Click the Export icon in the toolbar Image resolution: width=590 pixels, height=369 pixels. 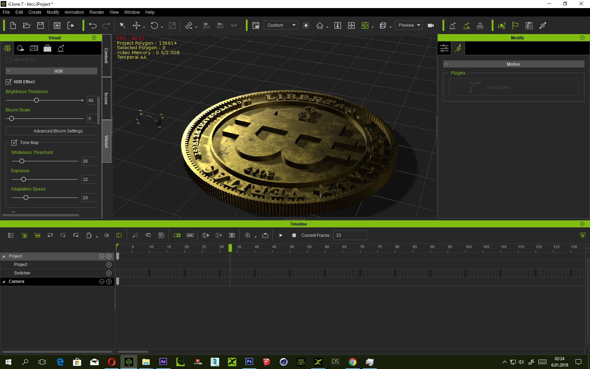tap(71, 25)
